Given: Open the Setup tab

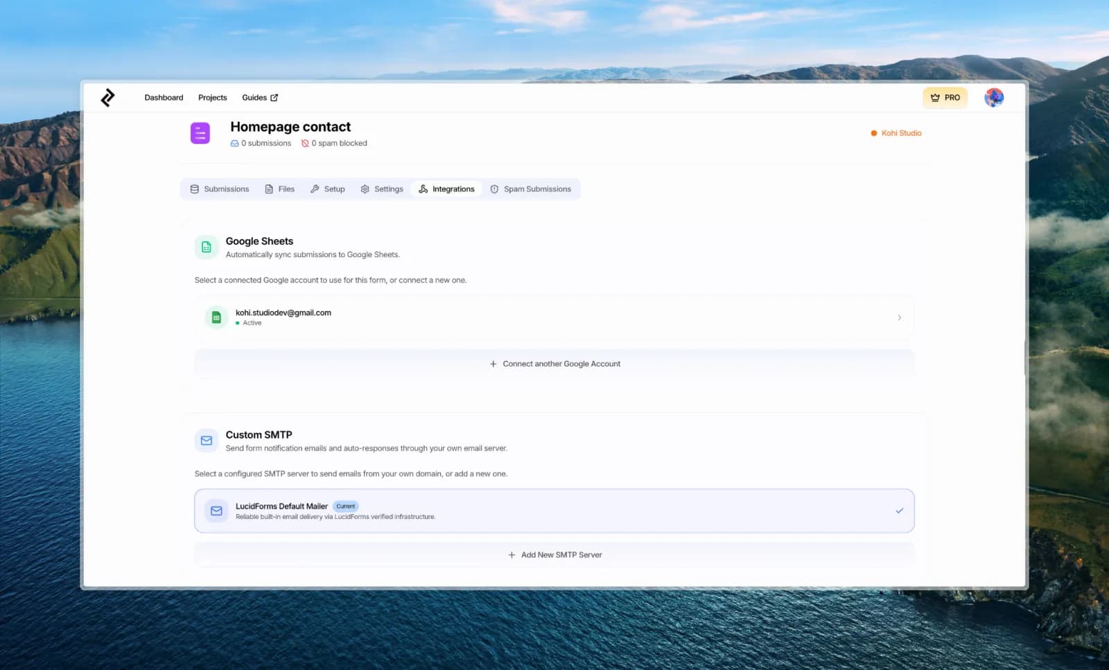Looking at the screenshot, I should coord(328,189).
